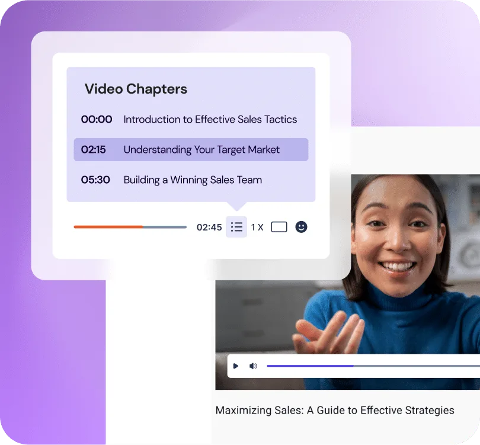Click the volume icon next to play button
The height and width of the screenshot is (445, 480).
coord(253,366)
